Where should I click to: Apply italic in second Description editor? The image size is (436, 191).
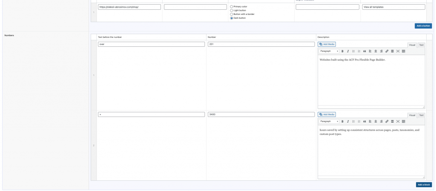point(348,122)
